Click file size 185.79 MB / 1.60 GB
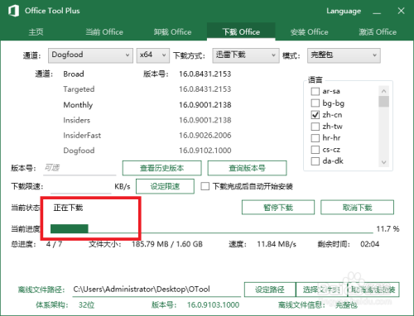414x316 pixels. pos(167,244)
